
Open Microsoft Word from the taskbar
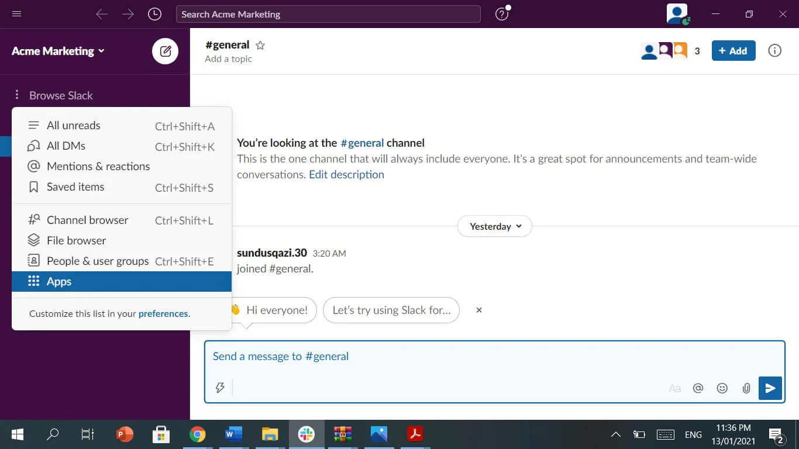(x=233, y=434)
